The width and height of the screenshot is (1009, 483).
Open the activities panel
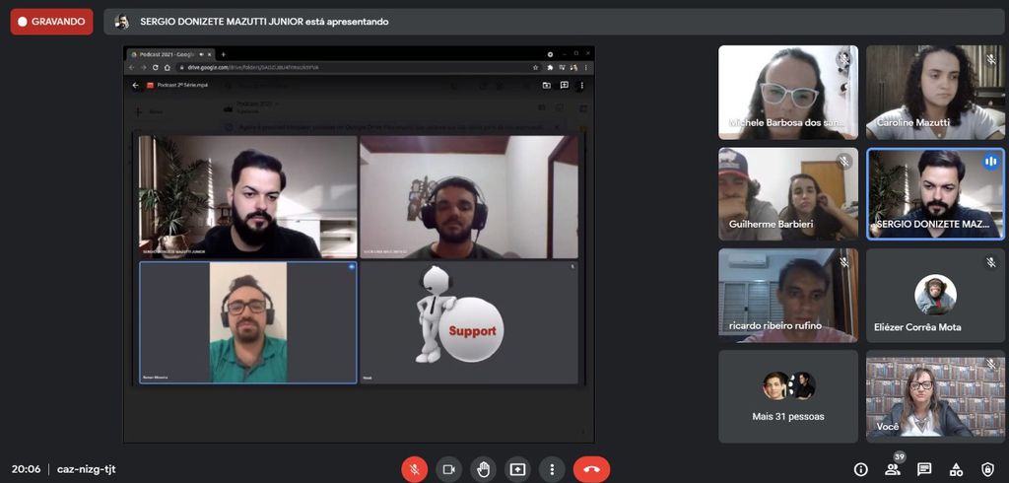[x=956, y=469]
